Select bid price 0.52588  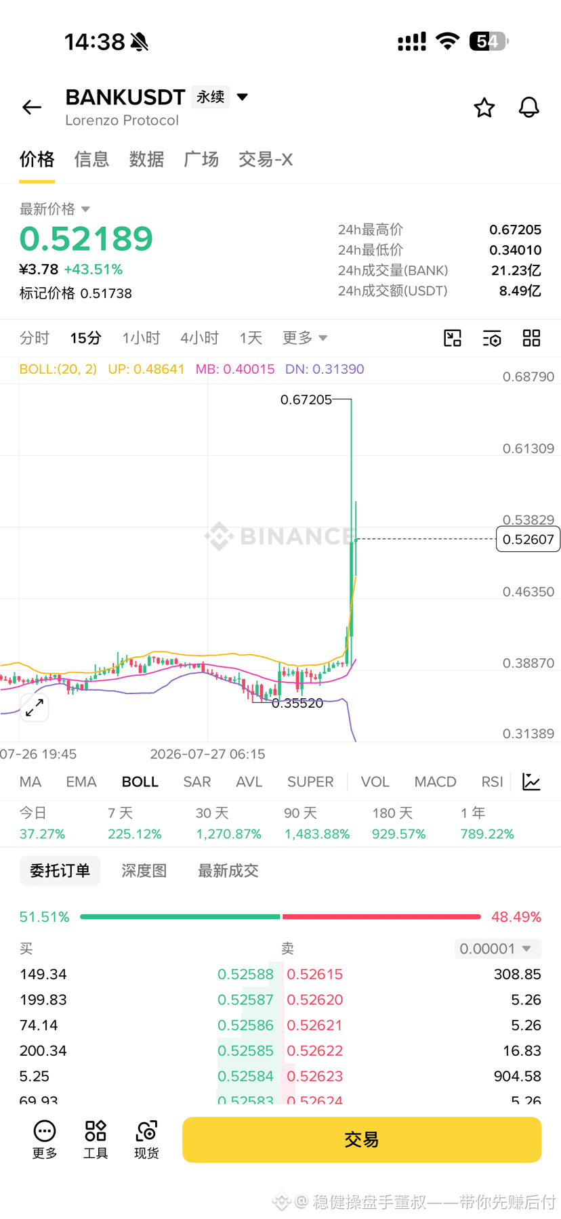[x=245, y=975]
